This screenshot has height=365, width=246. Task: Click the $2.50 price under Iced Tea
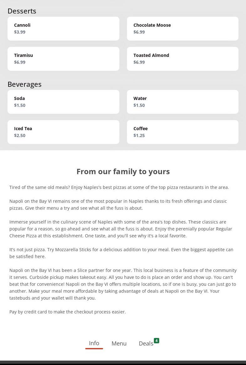20,135
